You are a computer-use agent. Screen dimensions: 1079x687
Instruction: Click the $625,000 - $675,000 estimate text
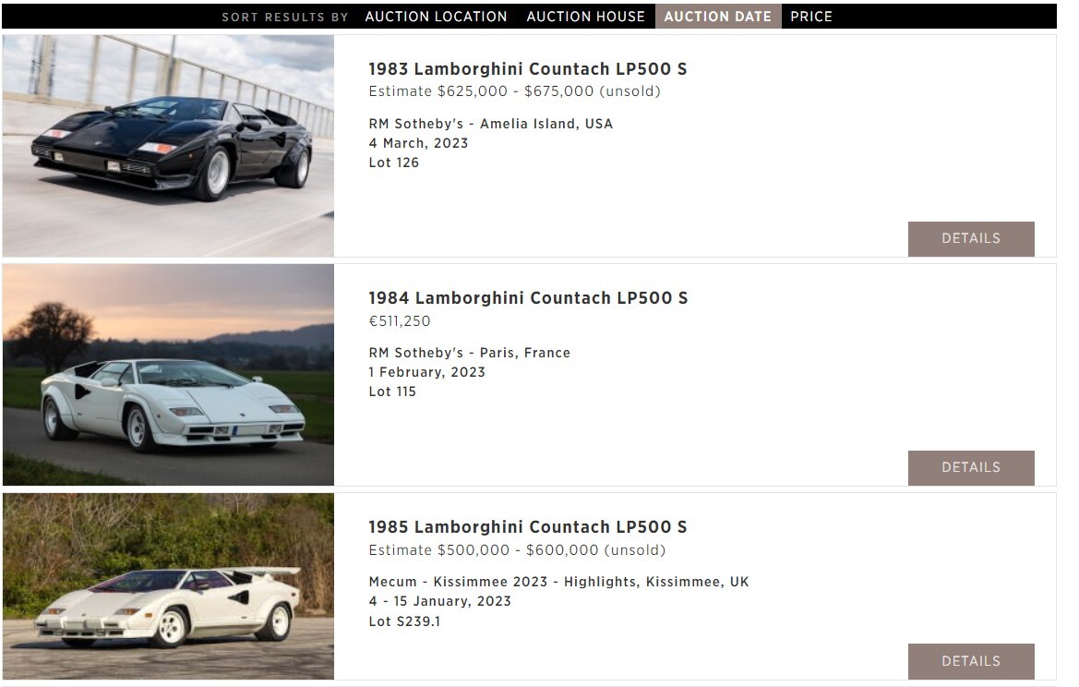click(x=515, y=91)
